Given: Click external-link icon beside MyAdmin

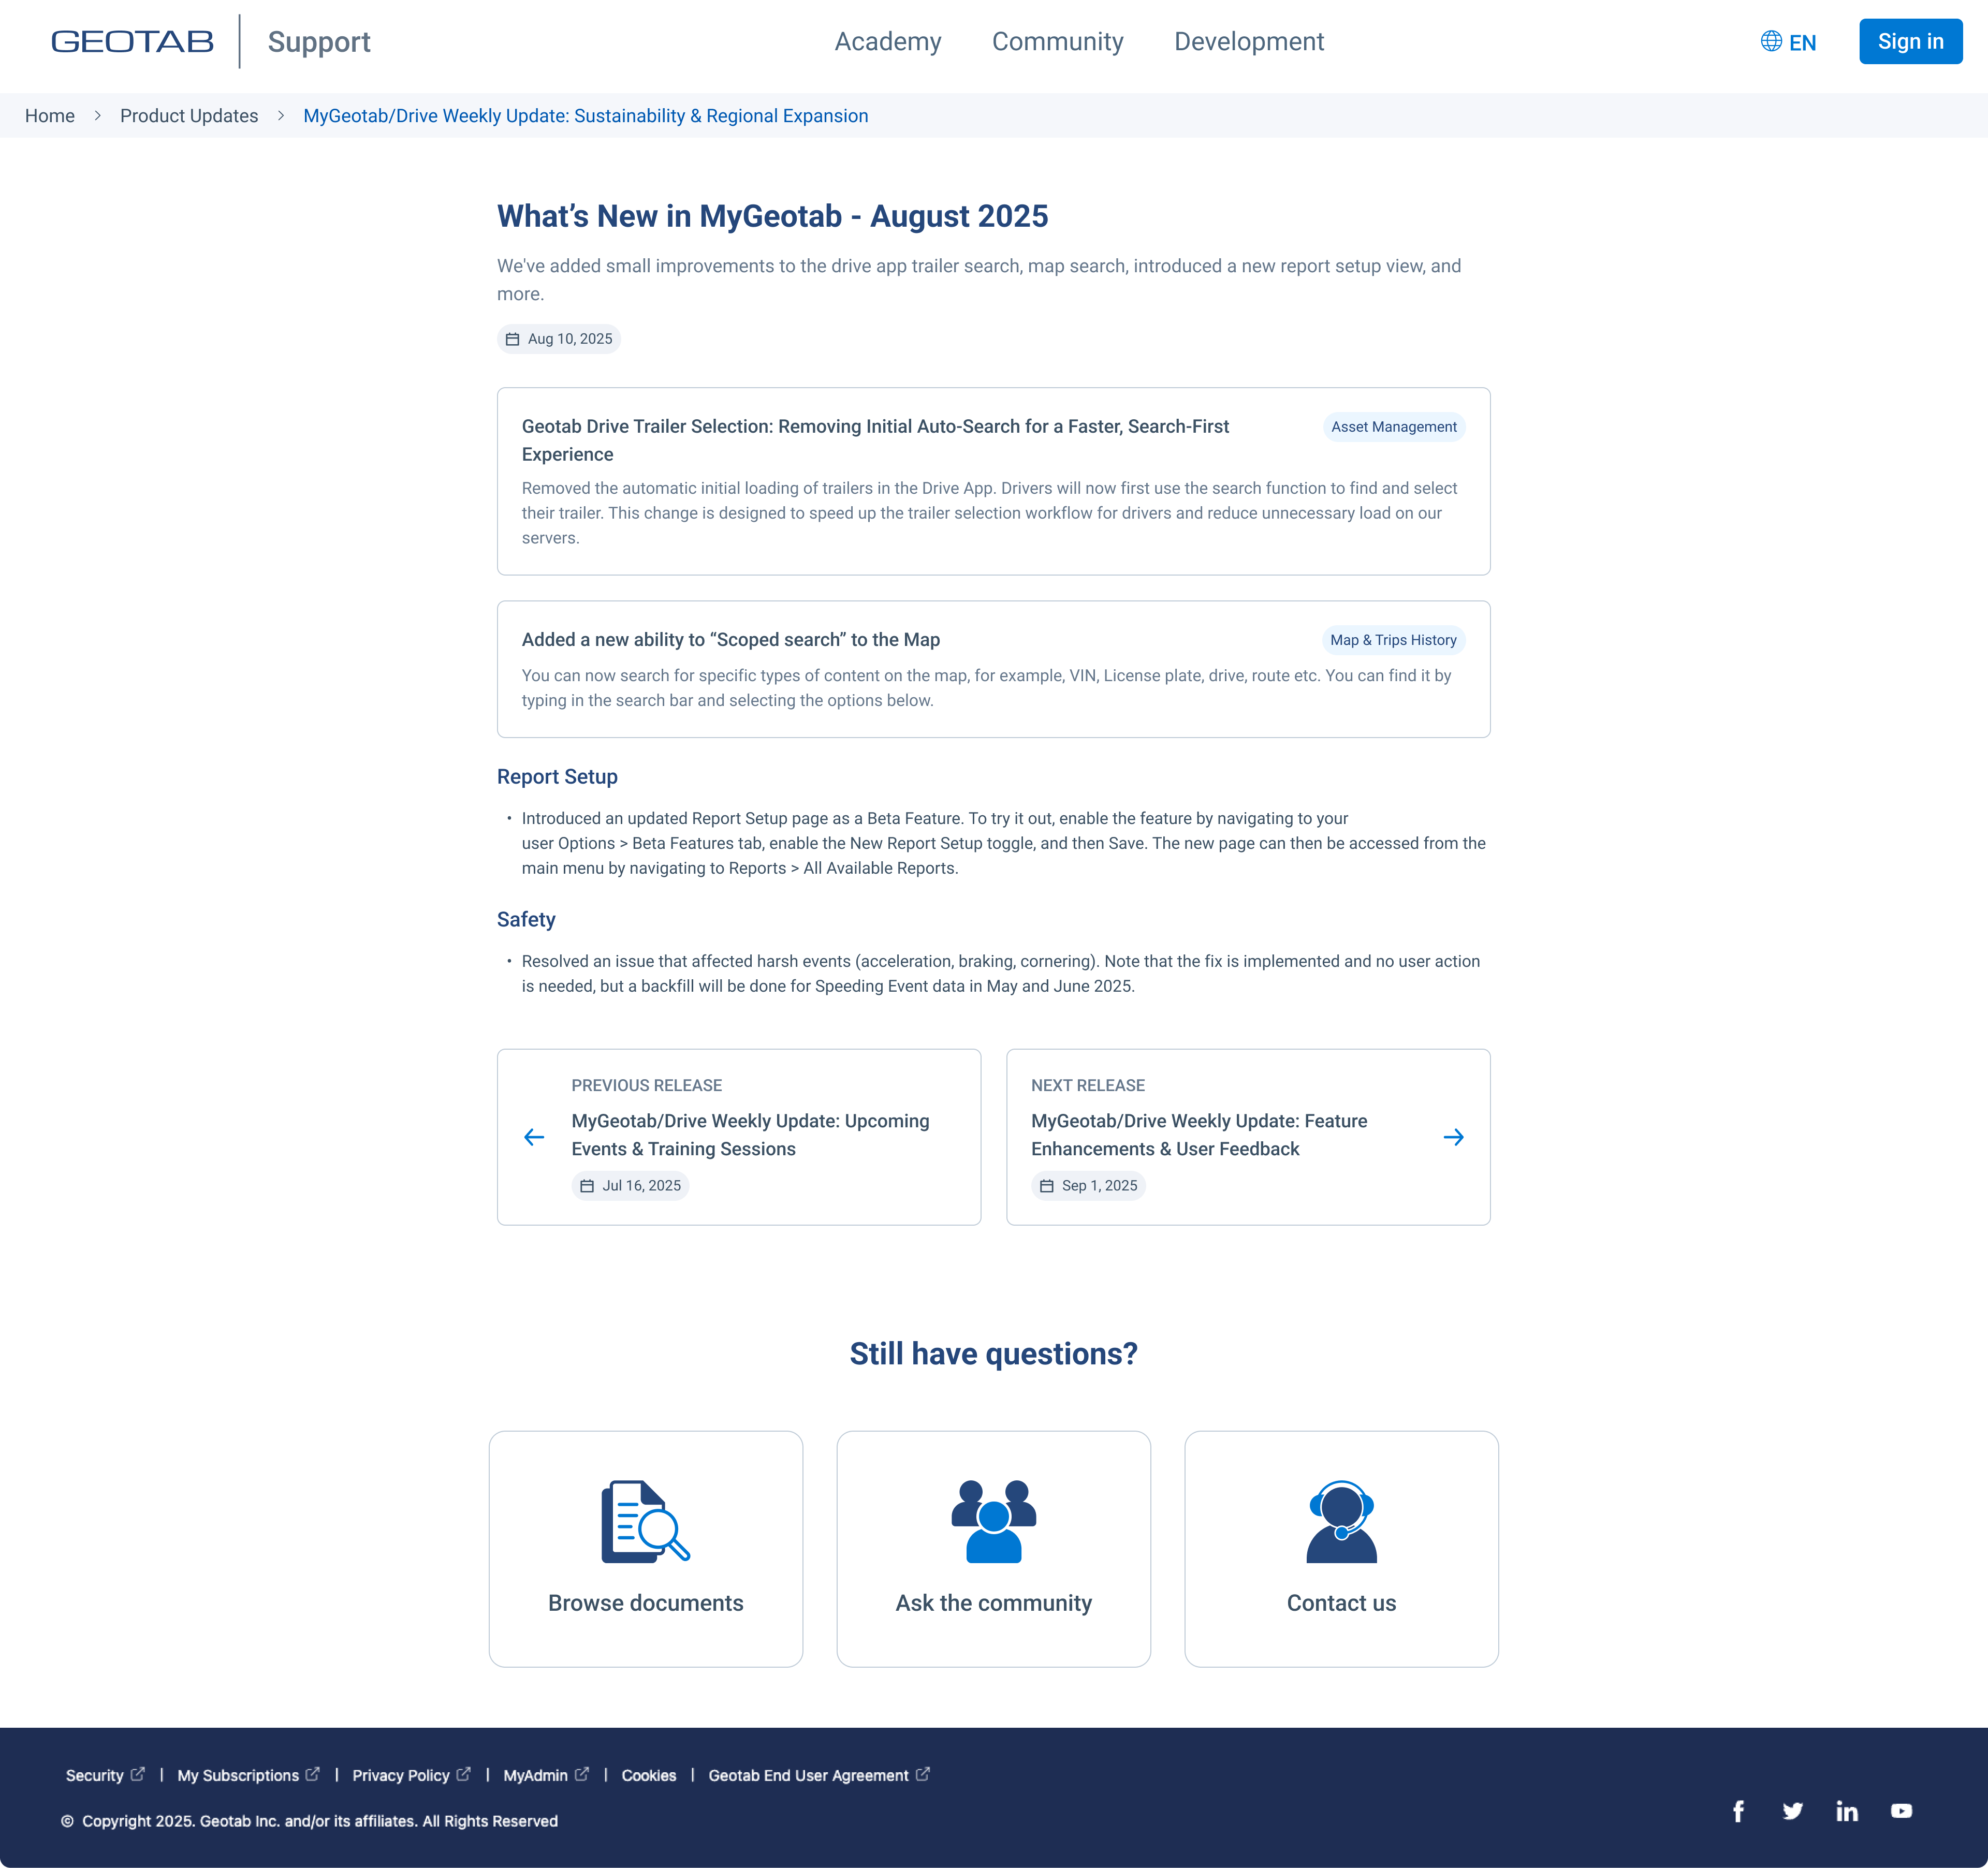Looking at the screenshot, I should coord(582,1774).
